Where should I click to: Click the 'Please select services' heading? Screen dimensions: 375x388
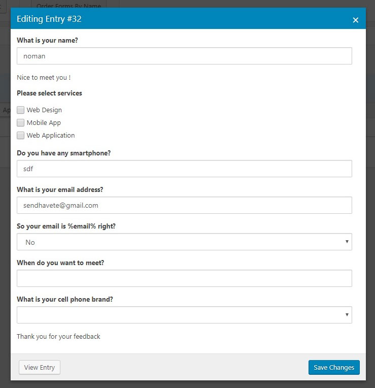[49, 93]
